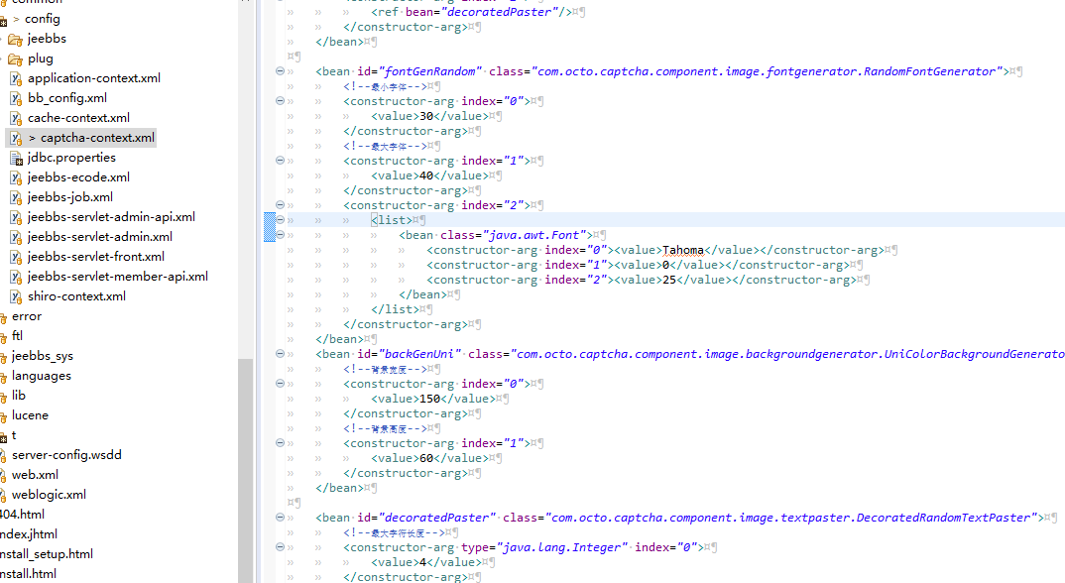Screen dimensions: 1065x583
Task: Click the decoratedPaster id attribute value
Action: point(437,518)
